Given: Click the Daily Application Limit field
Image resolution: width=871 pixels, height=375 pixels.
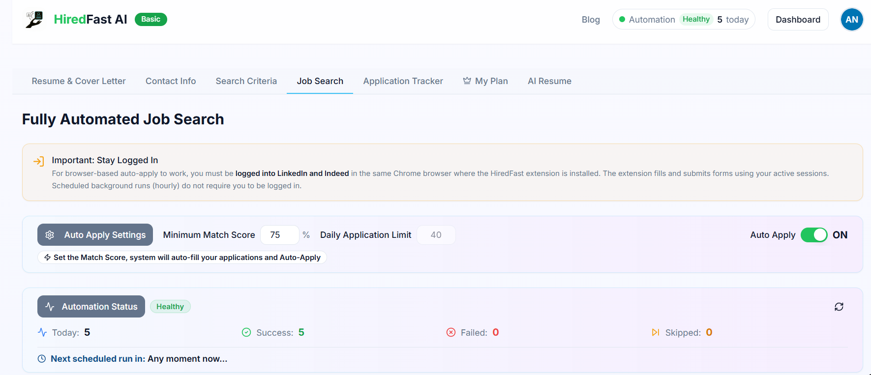Looking at the screenshot, I should point(436,235).
